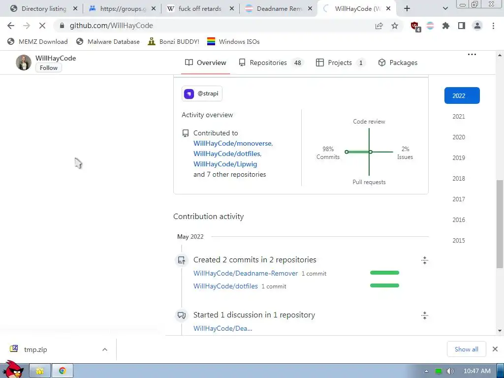Follow the WillHayCode user
The image size is (504, 378).
(x=49, y=68)
